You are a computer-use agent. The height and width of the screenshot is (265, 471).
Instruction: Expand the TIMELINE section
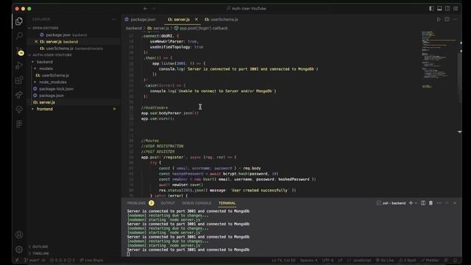pyautogui.click(x=40, y=253)
